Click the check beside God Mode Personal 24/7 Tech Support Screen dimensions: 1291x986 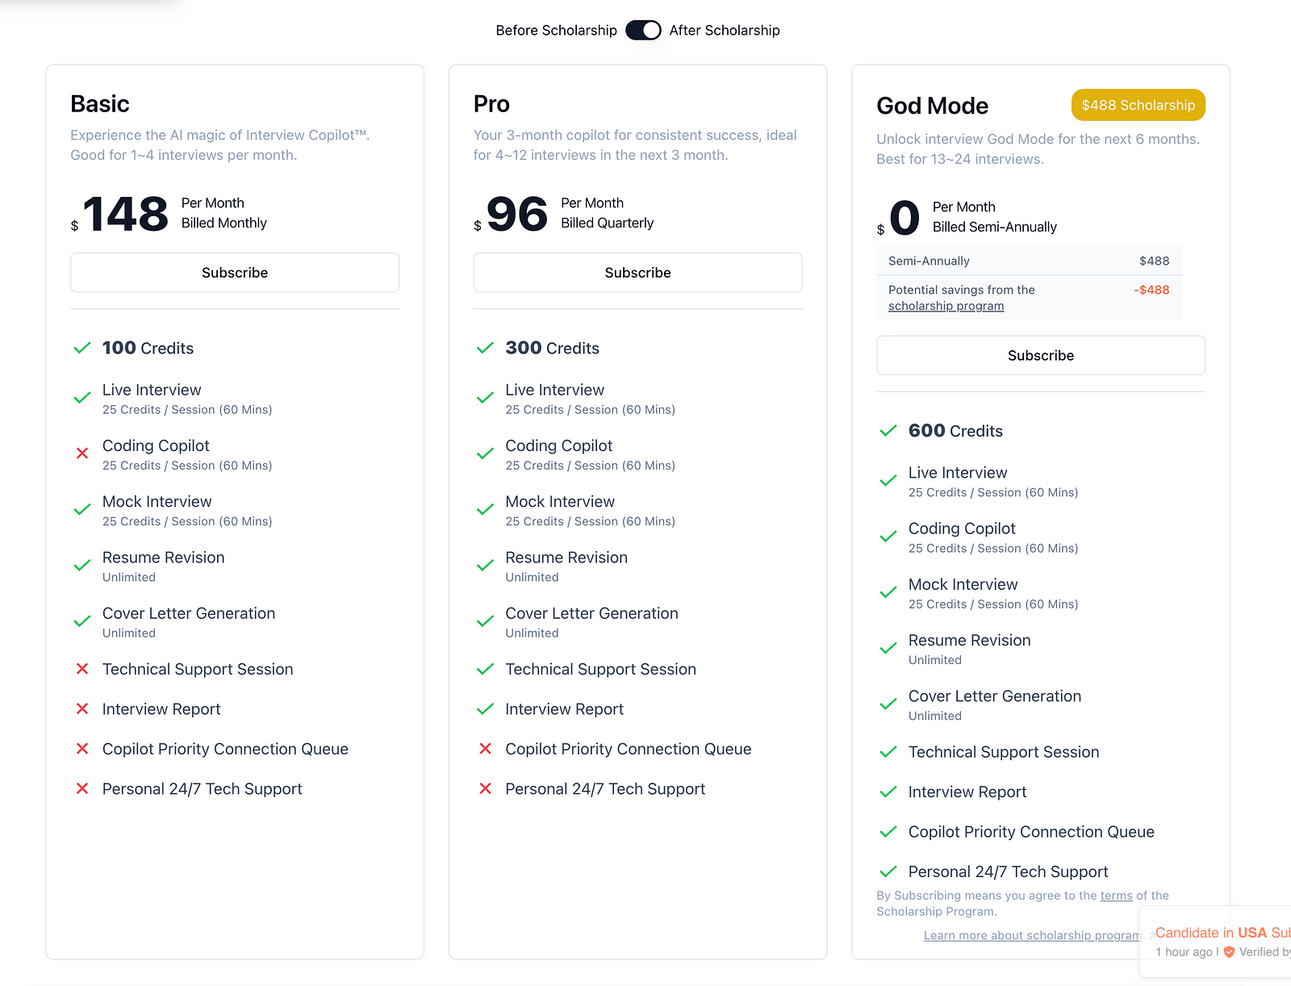(x=888, y=871)
